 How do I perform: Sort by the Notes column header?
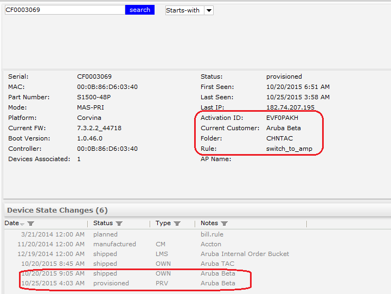[x=209, y=223]
